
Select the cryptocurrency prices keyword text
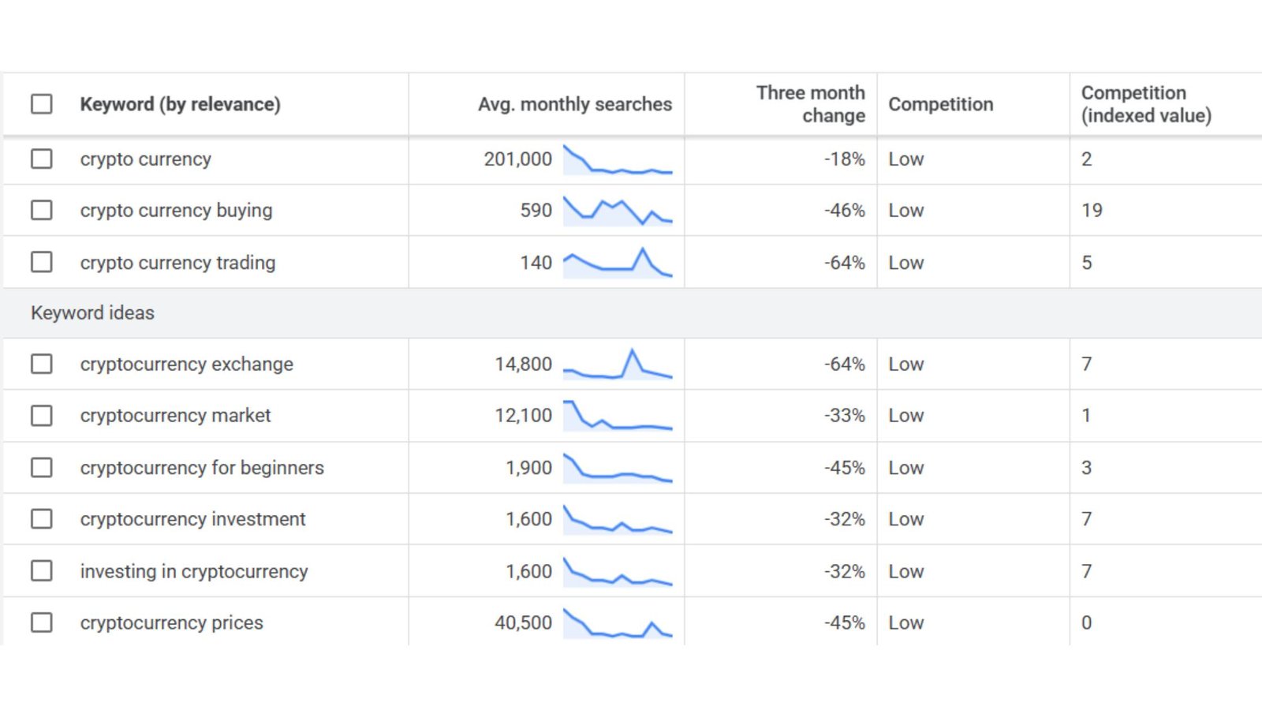point(171,622)
